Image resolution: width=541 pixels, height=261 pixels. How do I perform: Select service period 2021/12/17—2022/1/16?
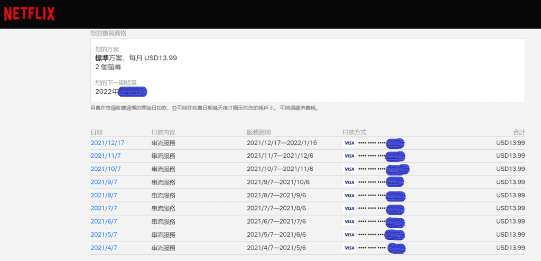282,142
